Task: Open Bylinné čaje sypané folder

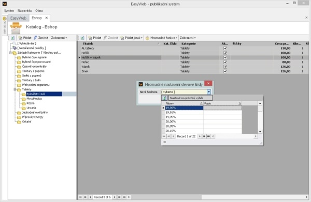Action: point(34,57)
